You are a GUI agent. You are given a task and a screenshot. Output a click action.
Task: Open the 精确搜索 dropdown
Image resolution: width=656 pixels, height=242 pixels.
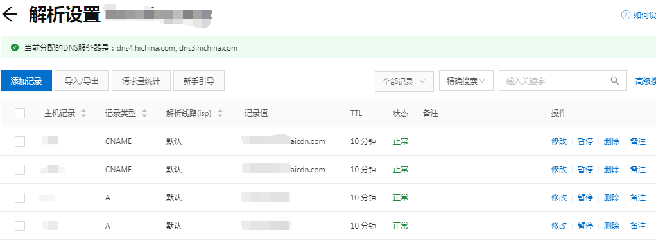tap(466, 81)
